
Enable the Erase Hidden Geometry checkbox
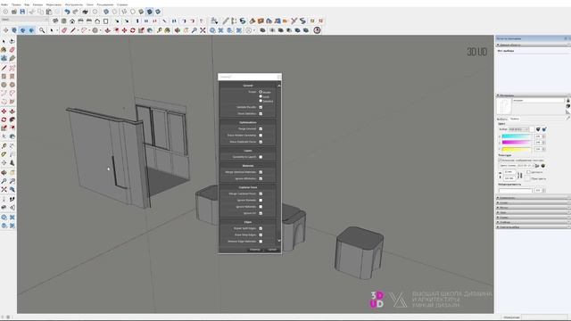(261, 136)
